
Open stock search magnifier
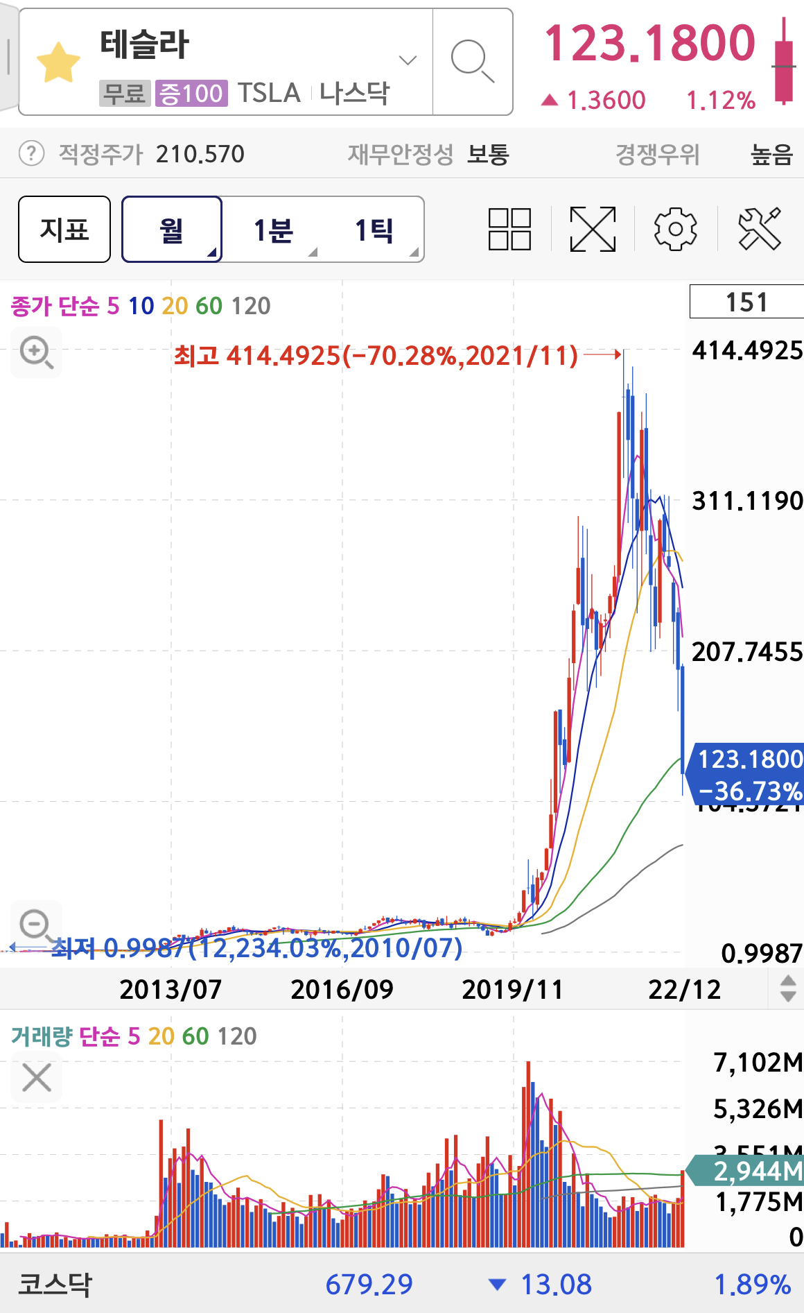[472, 61]
